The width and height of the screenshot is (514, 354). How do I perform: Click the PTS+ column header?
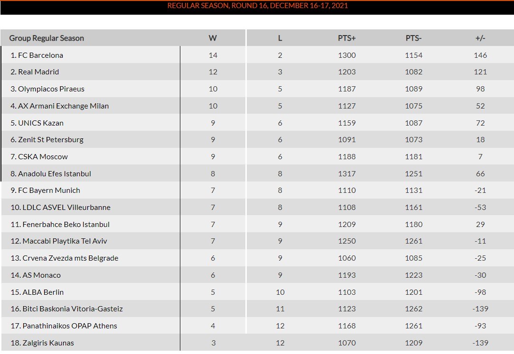tap(346, 38)
